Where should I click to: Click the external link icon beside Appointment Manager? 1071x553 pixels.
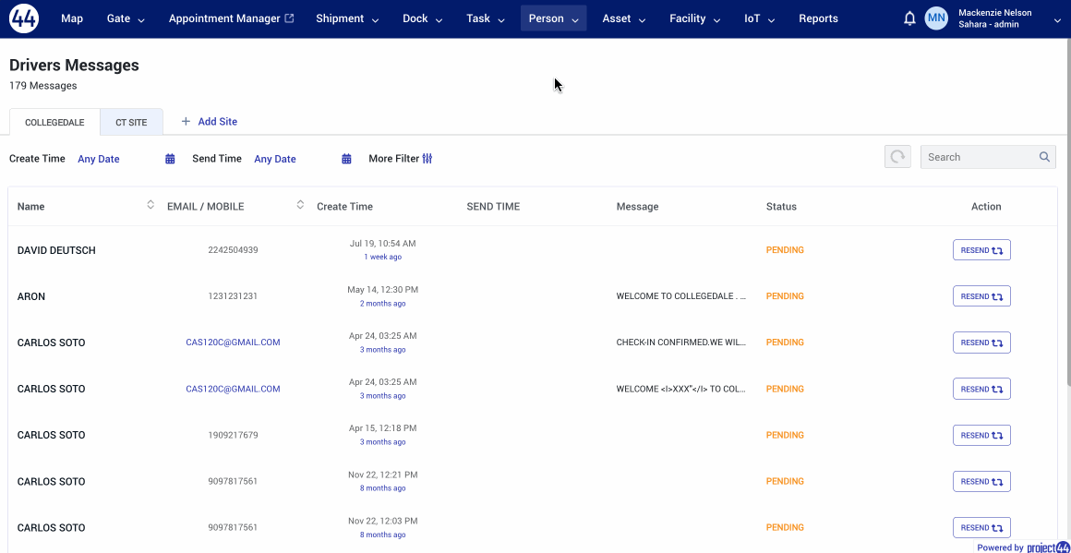click(290, 18)
